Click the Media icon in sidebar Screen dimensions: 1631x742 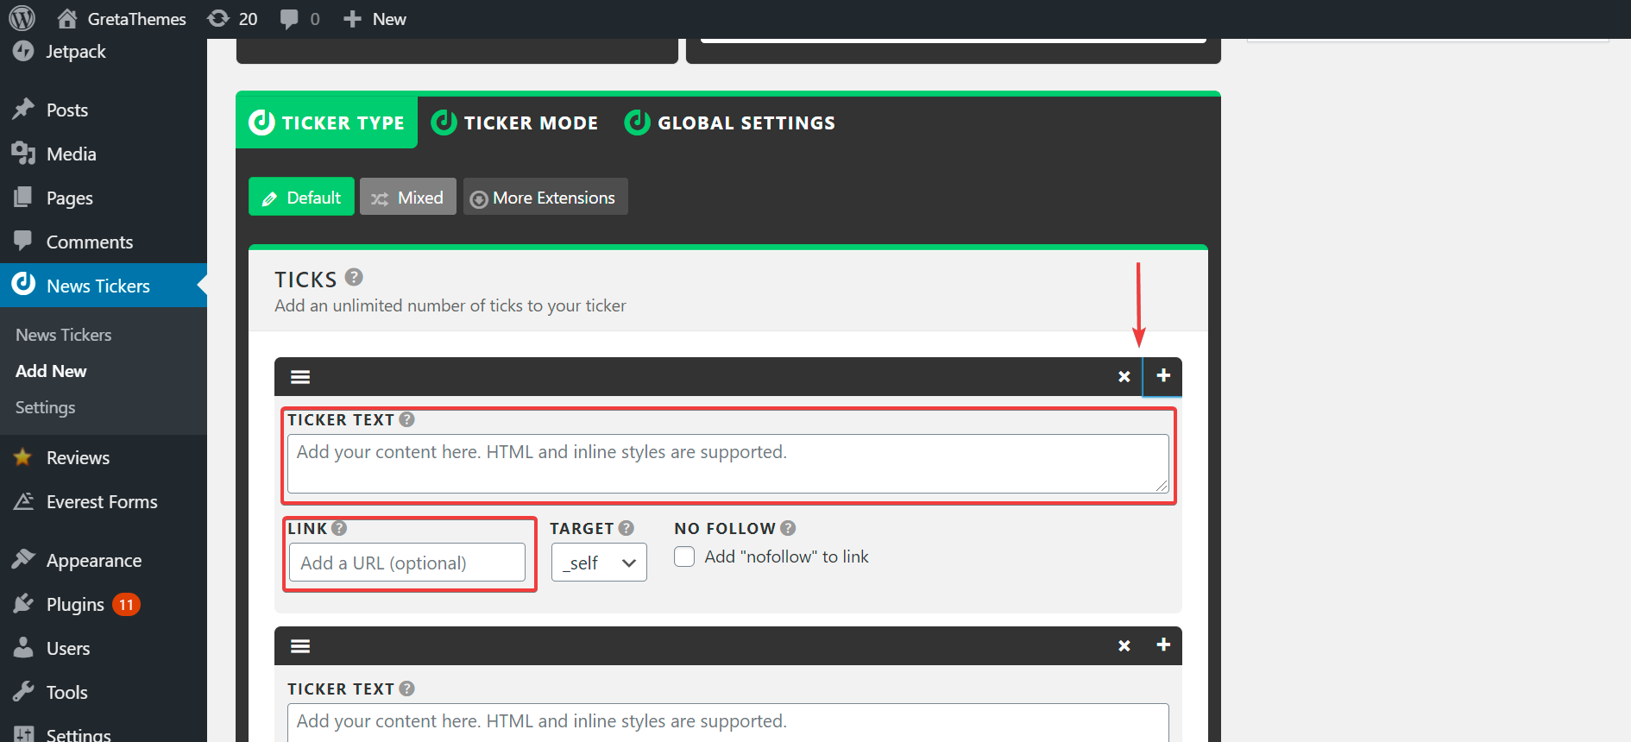(23, 153)
